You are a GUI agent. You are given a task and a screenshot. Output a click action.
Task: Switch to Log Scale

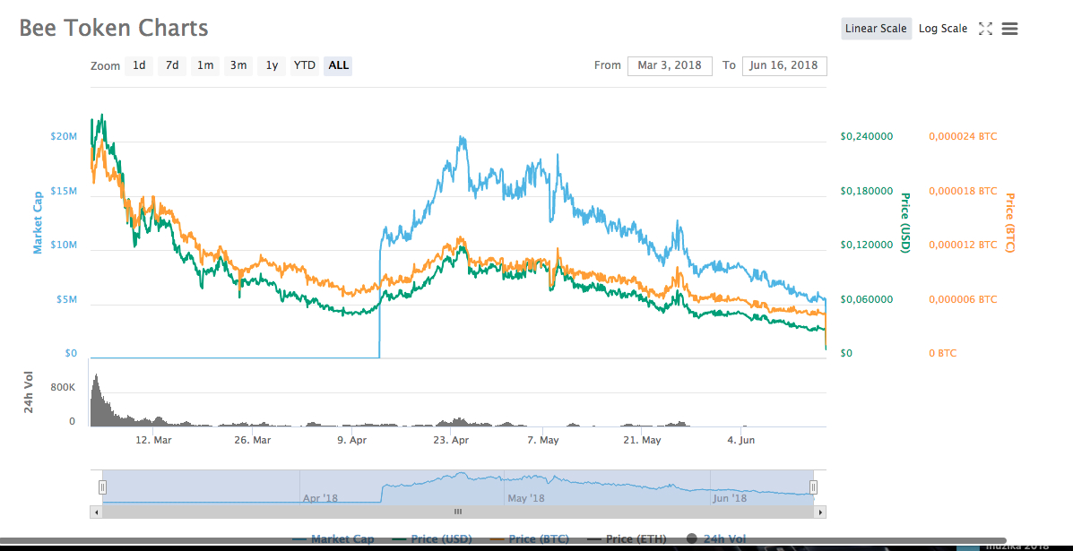point(943,29)
